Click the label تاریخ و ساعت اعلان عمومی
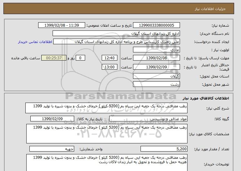The image size is (241, 171). click(109, 25)
